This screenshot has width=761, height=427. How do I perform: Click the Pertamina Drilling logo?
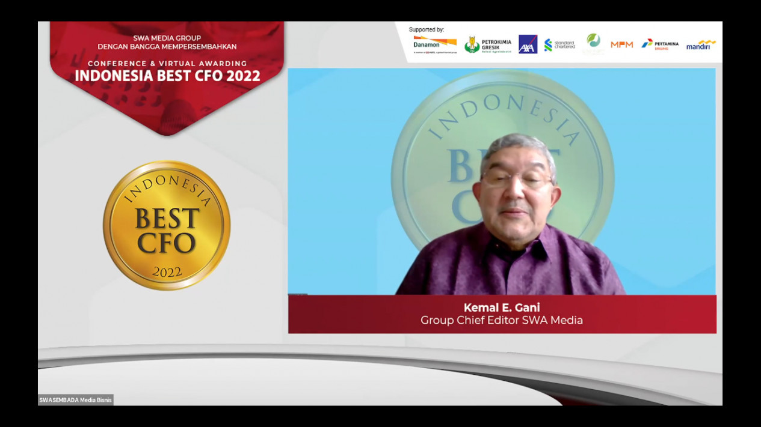pos(659,44)
